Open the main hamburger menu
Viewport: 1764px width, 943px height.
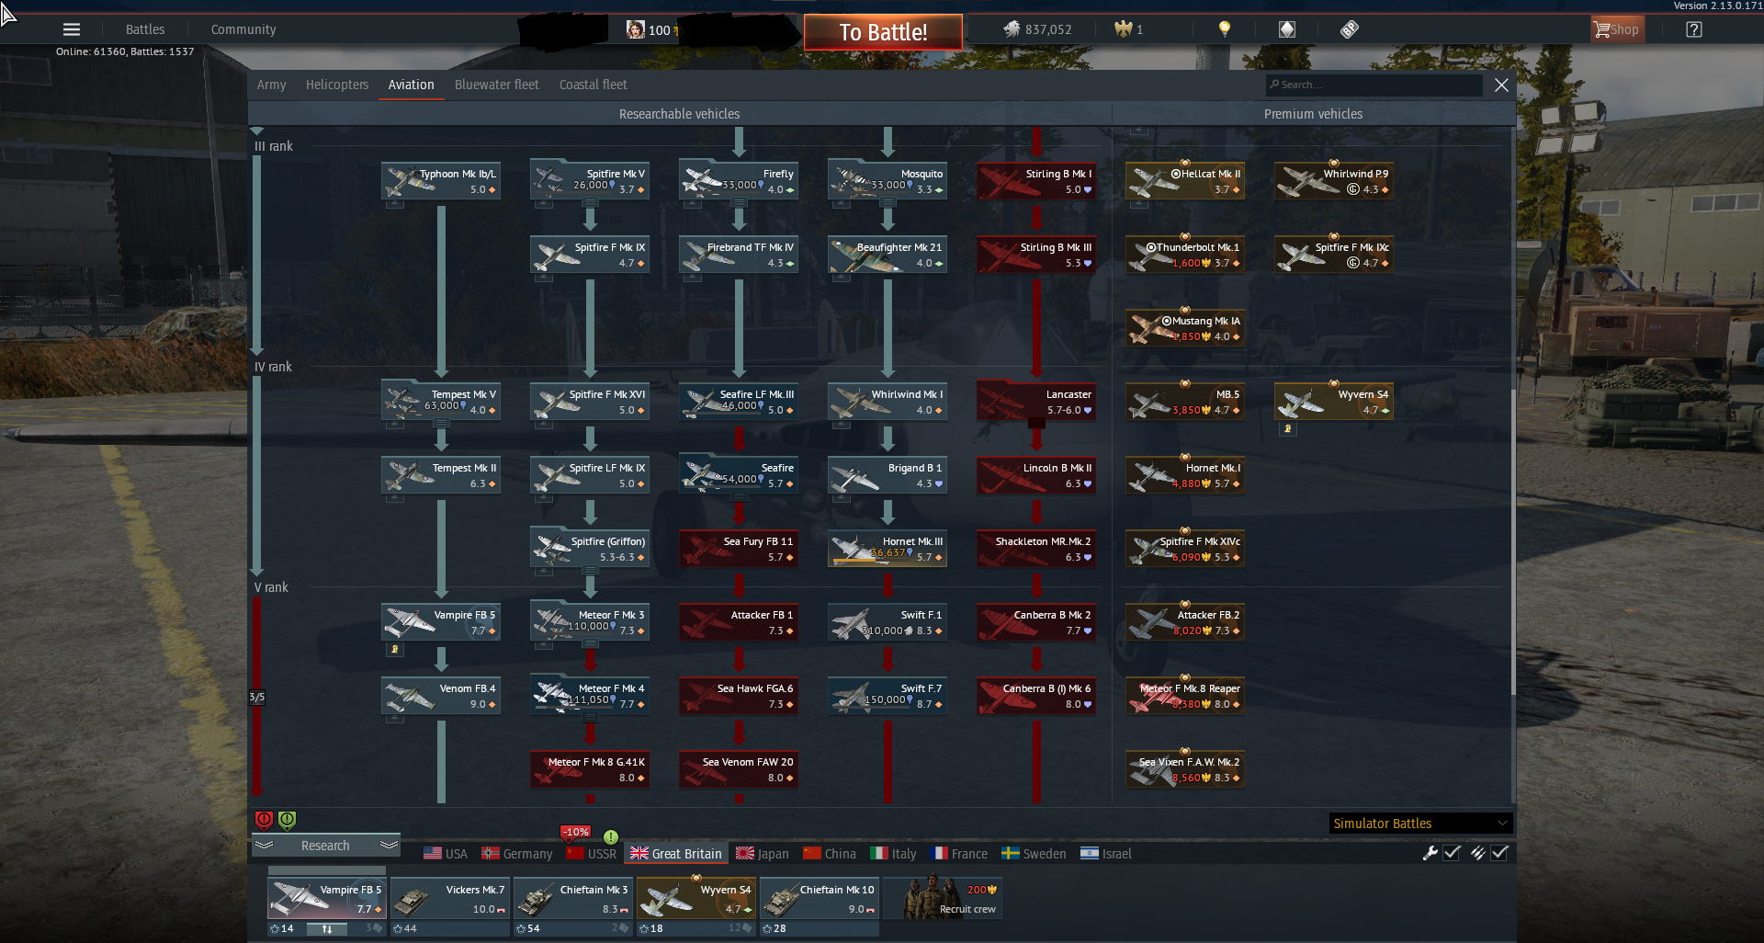click(72, 29)
